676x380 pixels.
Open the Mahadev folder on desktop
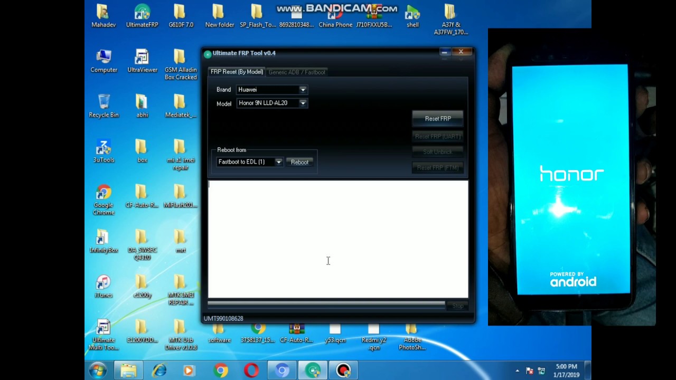(104, 16)
